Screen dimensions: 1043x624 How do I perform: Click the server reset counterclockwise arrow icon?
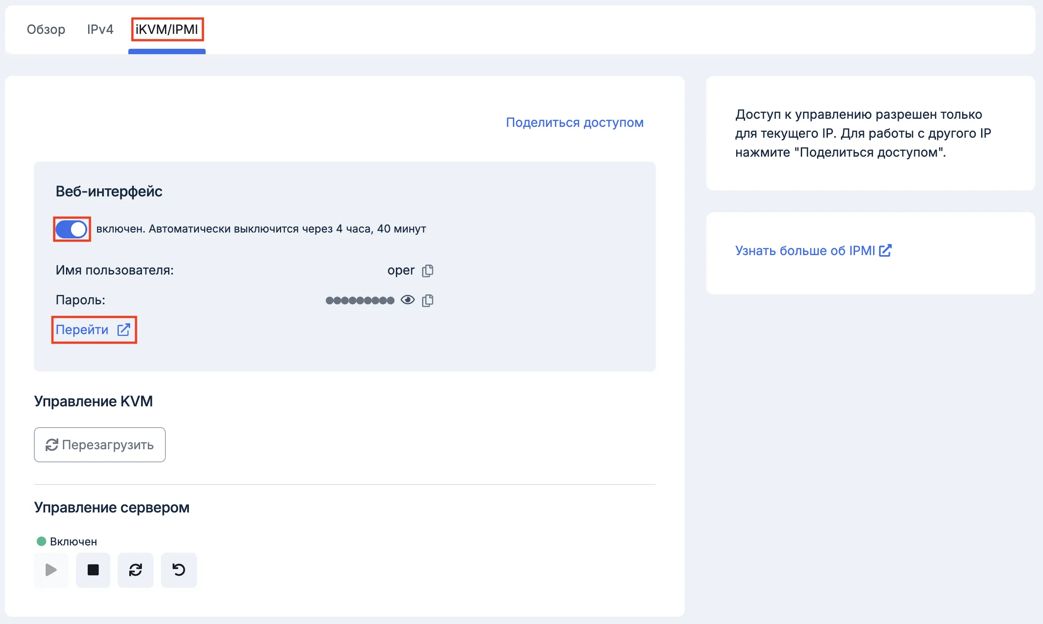coord(179,570)
